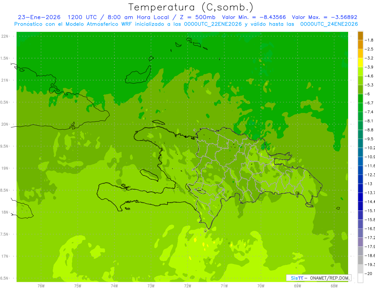This screenshot has width=375, height=290.
Task: Click the "Valor Max. = -3.56892" text
Action: (x=324, y=17)
